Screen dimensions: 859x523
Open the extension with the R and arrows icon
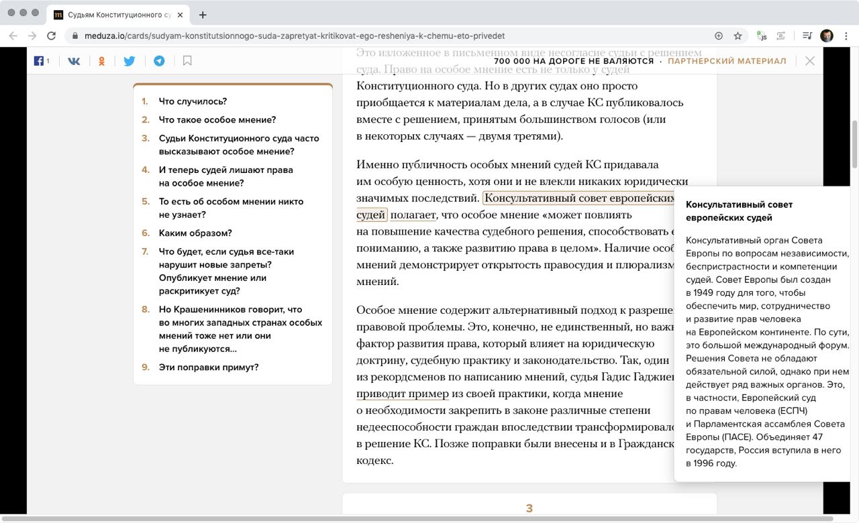tap(781, 36)
